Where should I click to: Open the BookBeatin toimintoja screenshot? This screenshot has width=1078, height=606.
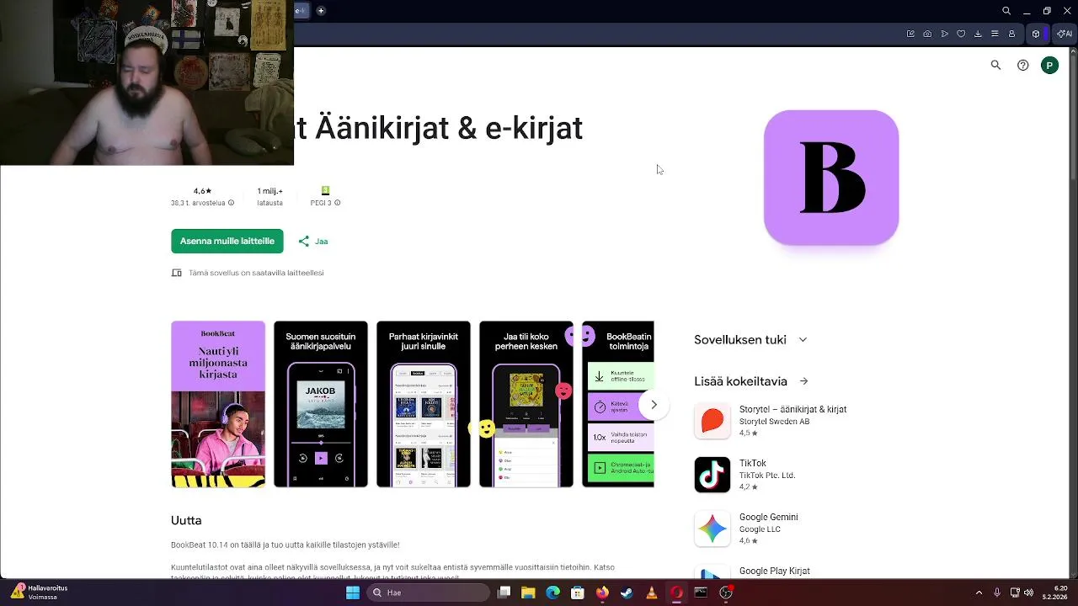[x=618, y=404]
